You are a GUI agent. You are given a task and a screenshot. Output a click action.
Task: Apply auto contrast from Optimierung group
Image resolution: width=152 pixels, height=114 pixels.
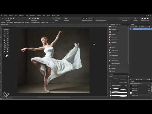32,18
